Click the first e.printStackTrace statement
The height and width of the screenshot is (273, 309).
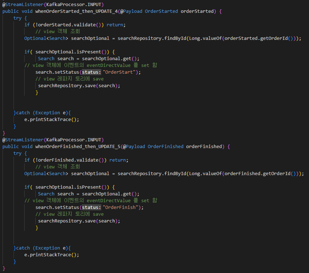coord(52,120)
